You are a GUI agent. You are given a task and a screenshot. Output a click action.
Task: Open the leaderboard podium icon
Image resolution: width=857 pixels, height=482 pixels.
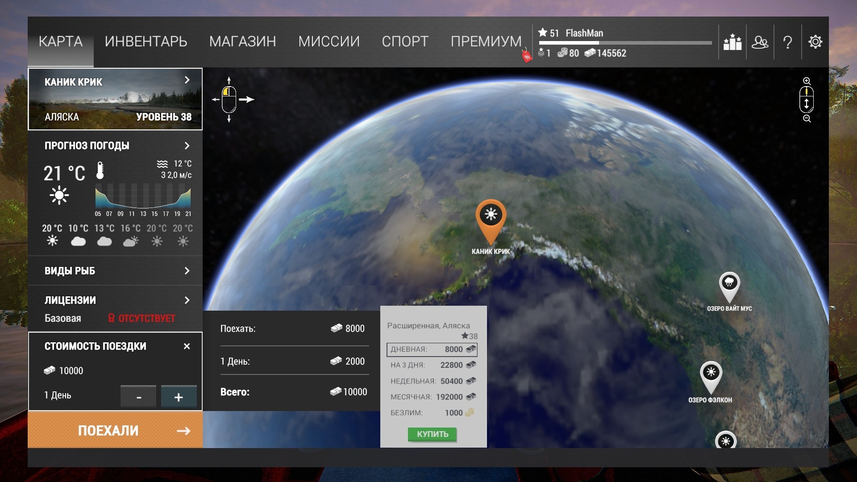pos(732,42)
